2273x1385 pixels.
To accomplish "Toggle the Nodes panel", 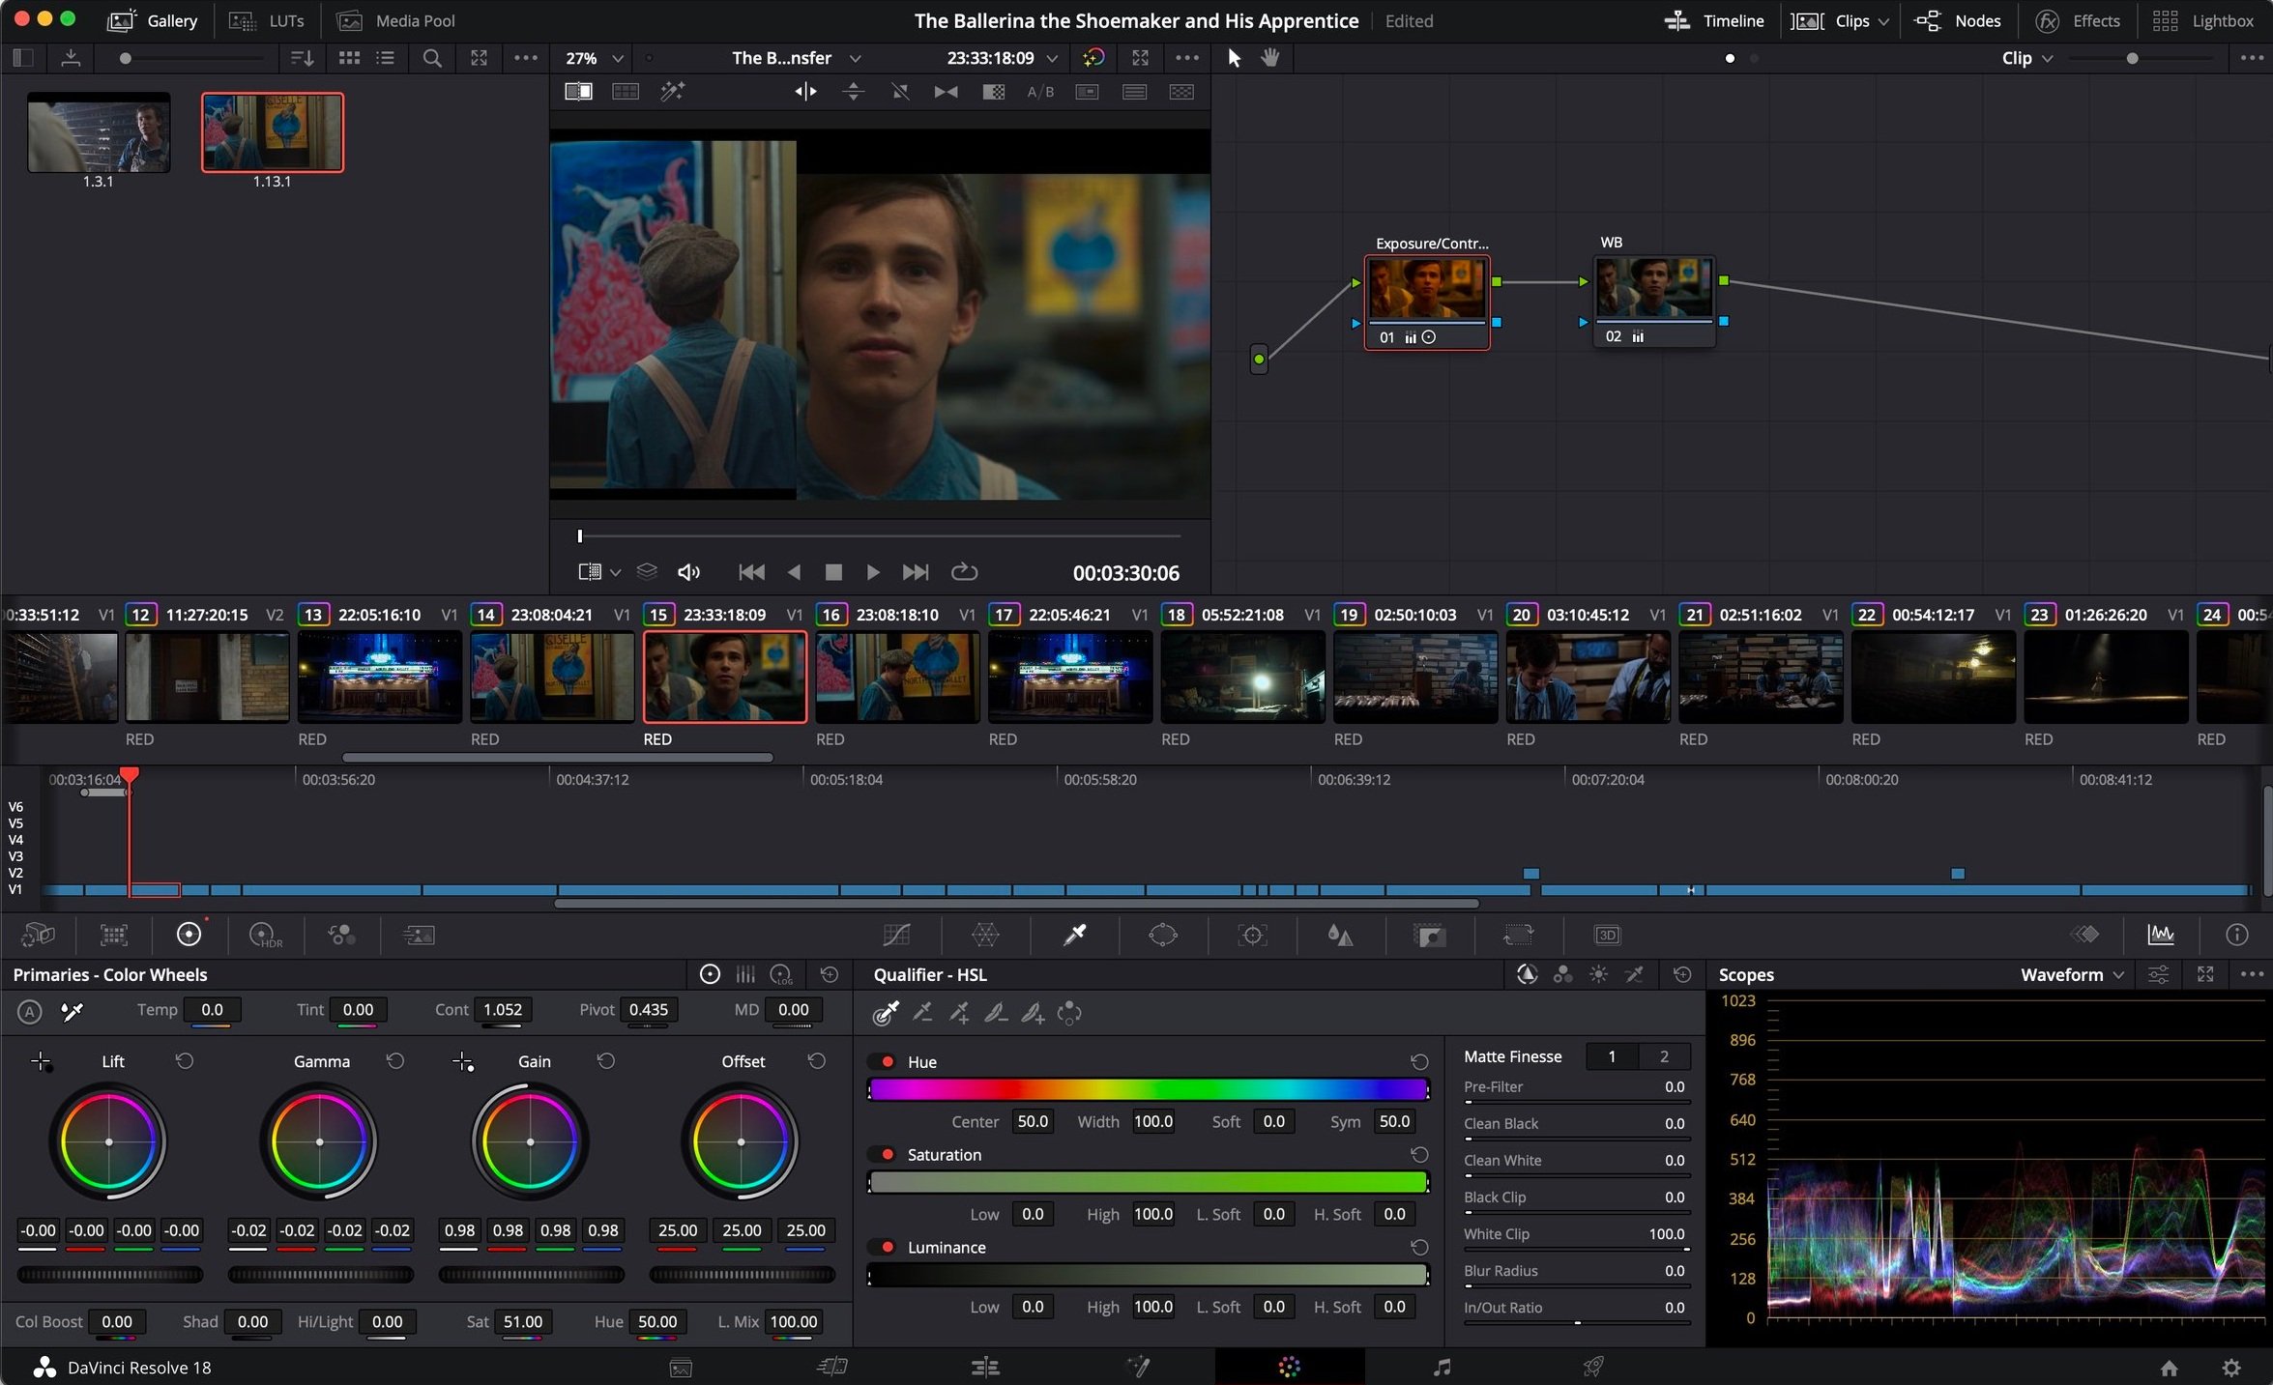I will [x=1958, y=20].
